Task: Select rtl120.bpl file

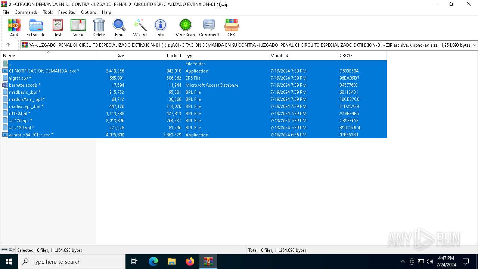Action: (x=194, y=114)
